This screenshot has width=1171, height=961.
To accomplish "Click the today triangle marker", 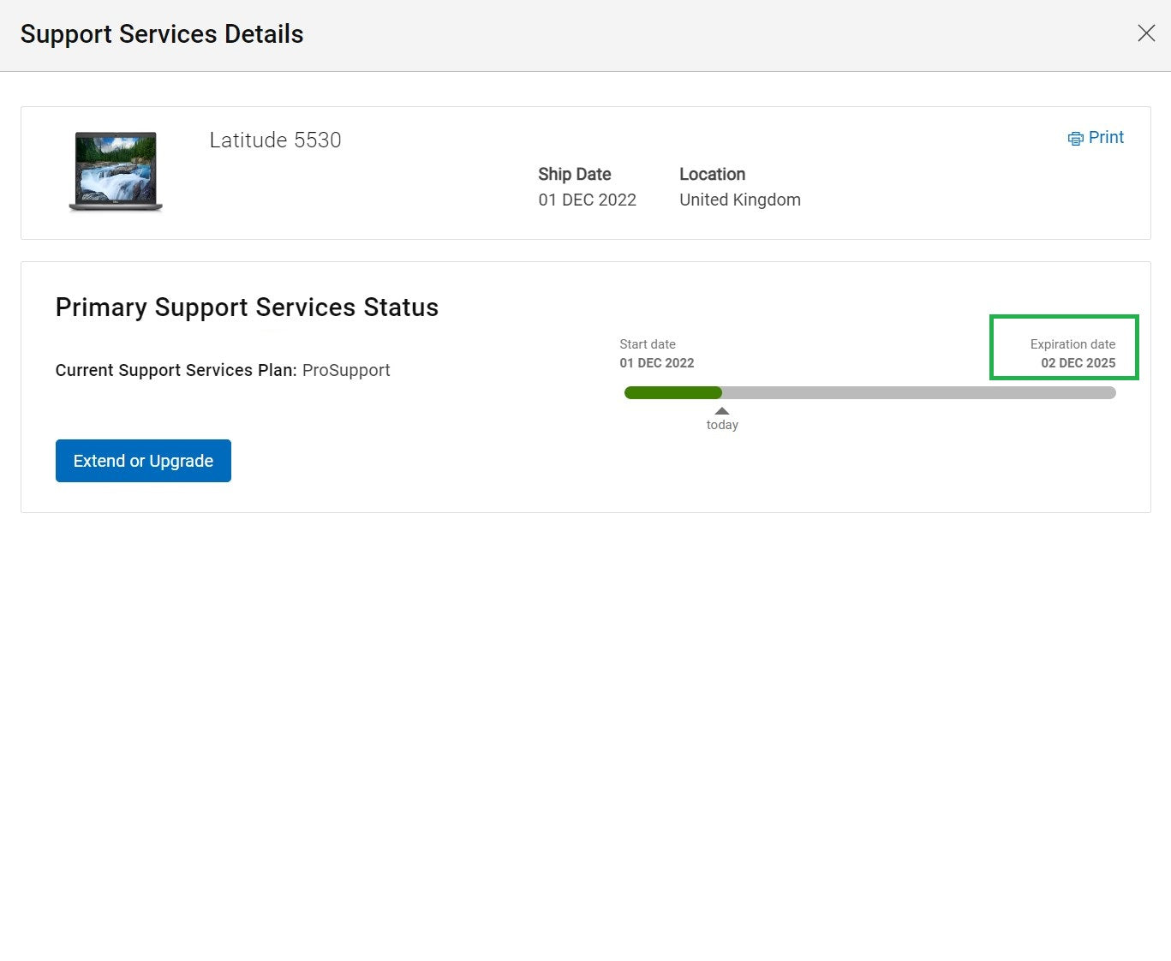I will 722,411.
